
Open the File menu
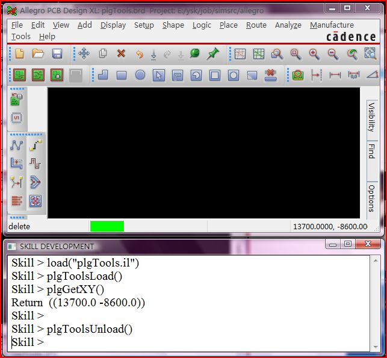17,25
